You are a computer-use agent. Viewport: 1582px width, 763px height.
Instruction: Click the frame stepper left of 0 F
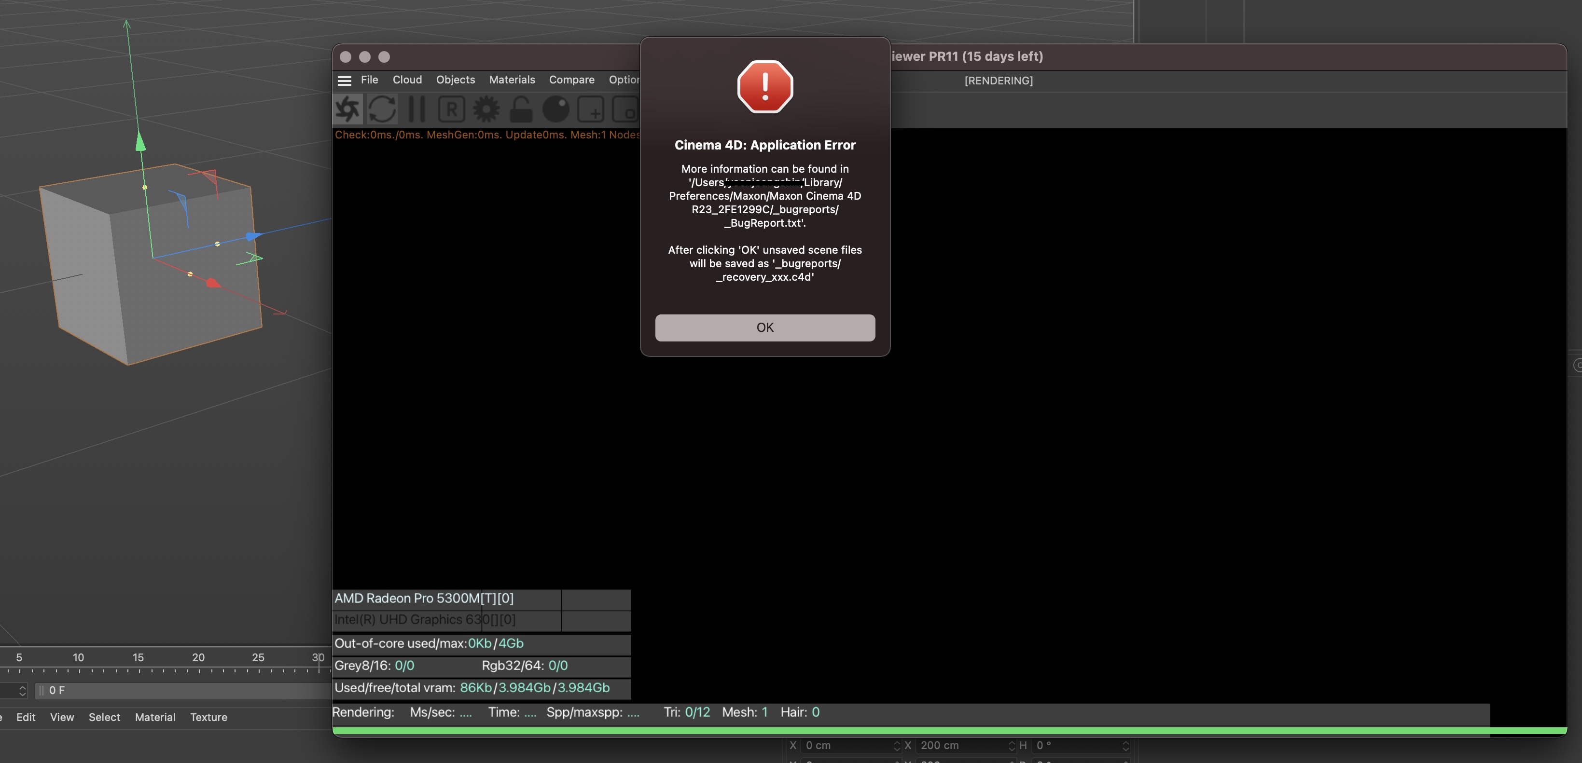click(22, 691)
